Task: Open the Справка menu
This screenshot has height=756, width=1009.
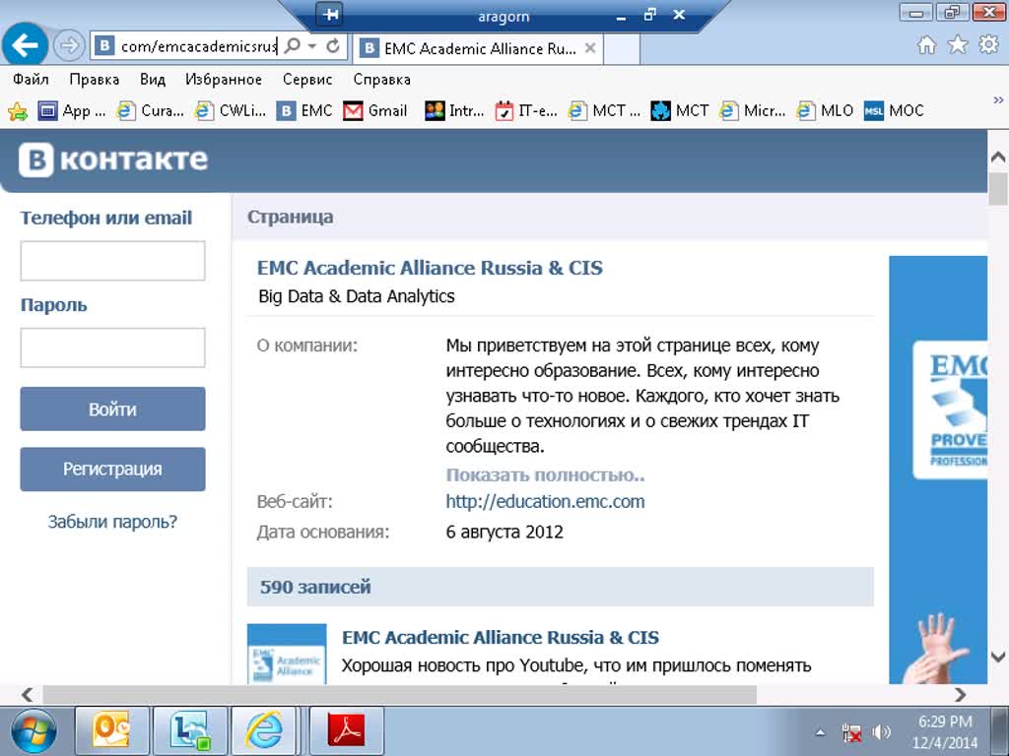Action: point(381,79)
